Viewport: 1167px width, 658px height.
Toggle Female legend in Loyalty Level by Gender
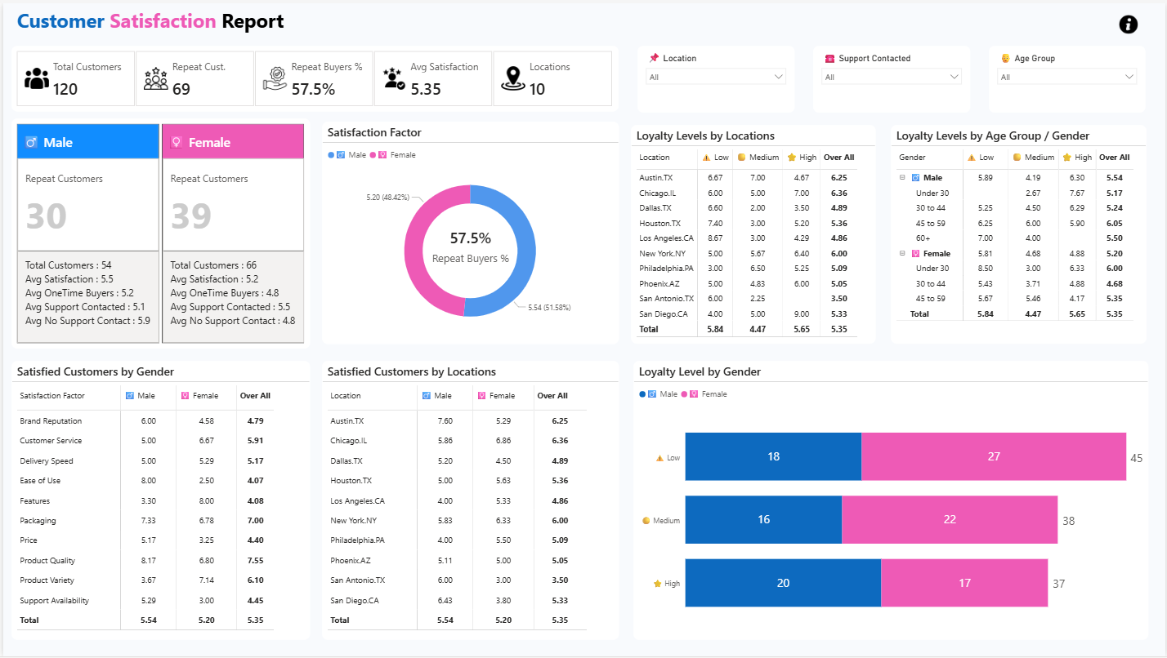(704, 394)
